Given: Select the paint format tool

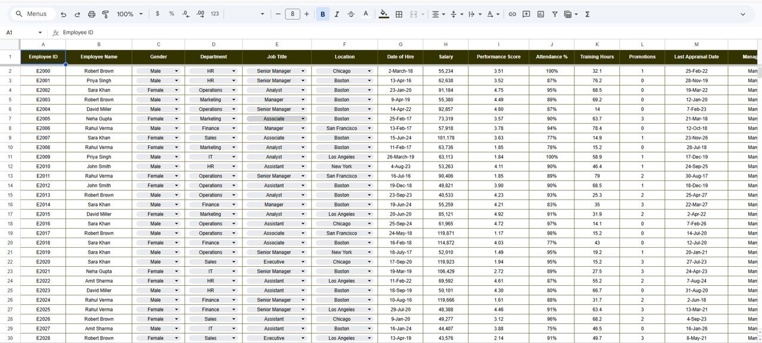Looking at the screenshot, I should coord(105,14).
